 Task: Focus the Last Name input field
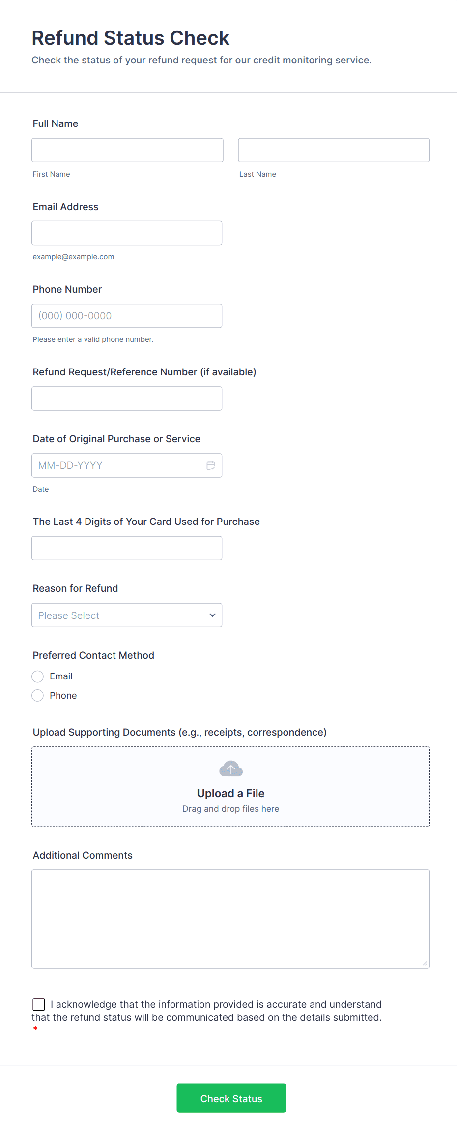click(334, 150)
